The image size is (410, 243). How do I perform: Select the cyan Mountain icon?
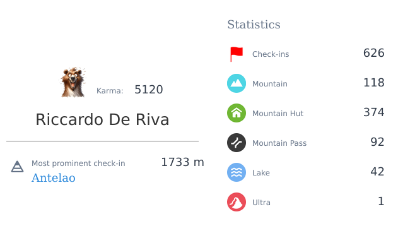(237, 83)
